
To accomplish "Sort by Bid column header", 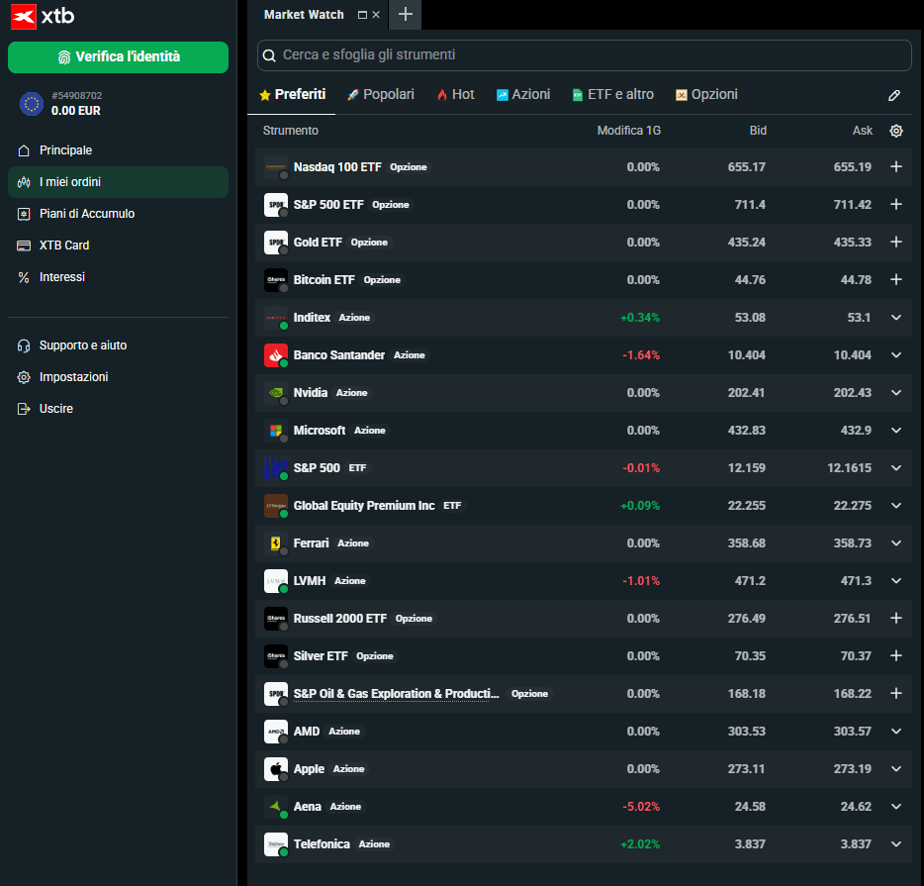I will tap(758, 131).
